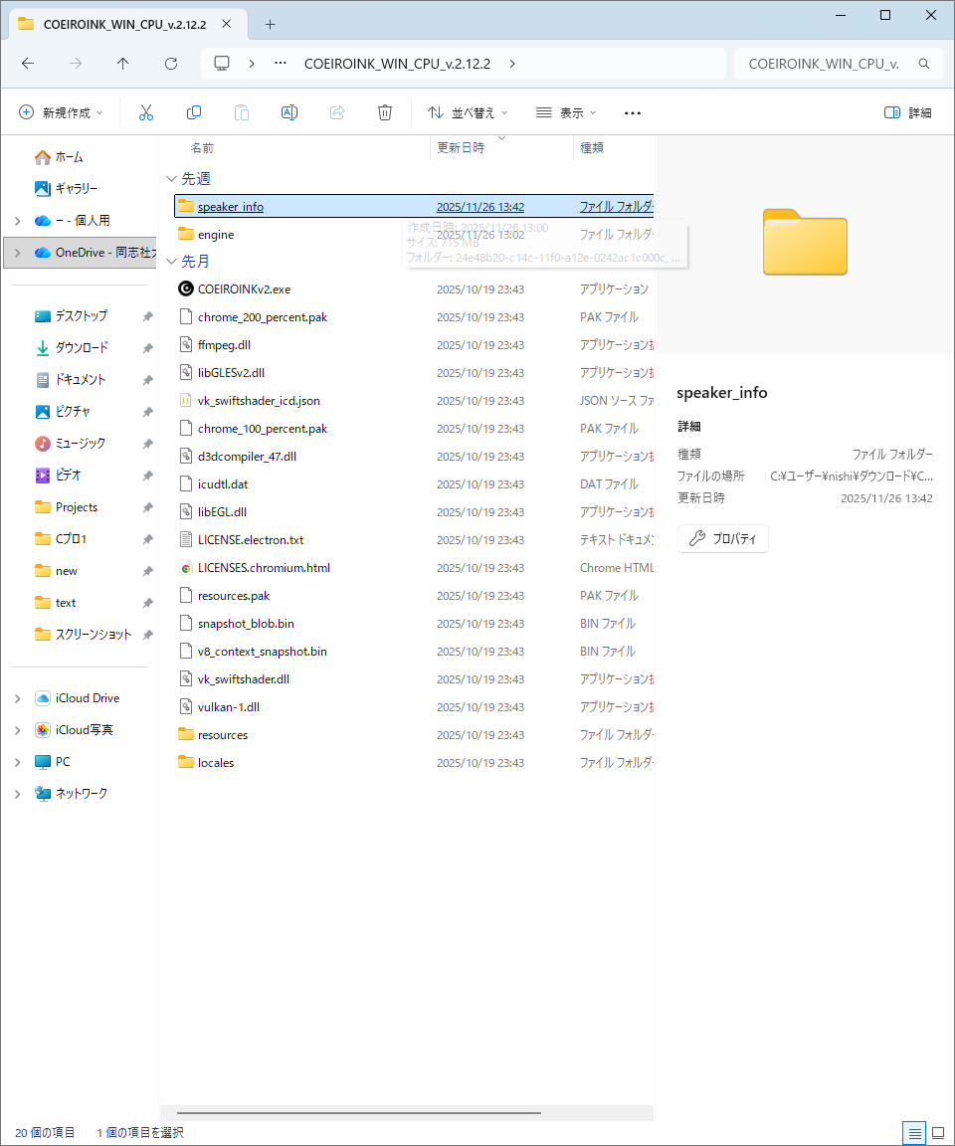This screenshot has width=955, height=1146.
Task: Select chrome_200_percent.pak file
Action: (x=414, y=317)
